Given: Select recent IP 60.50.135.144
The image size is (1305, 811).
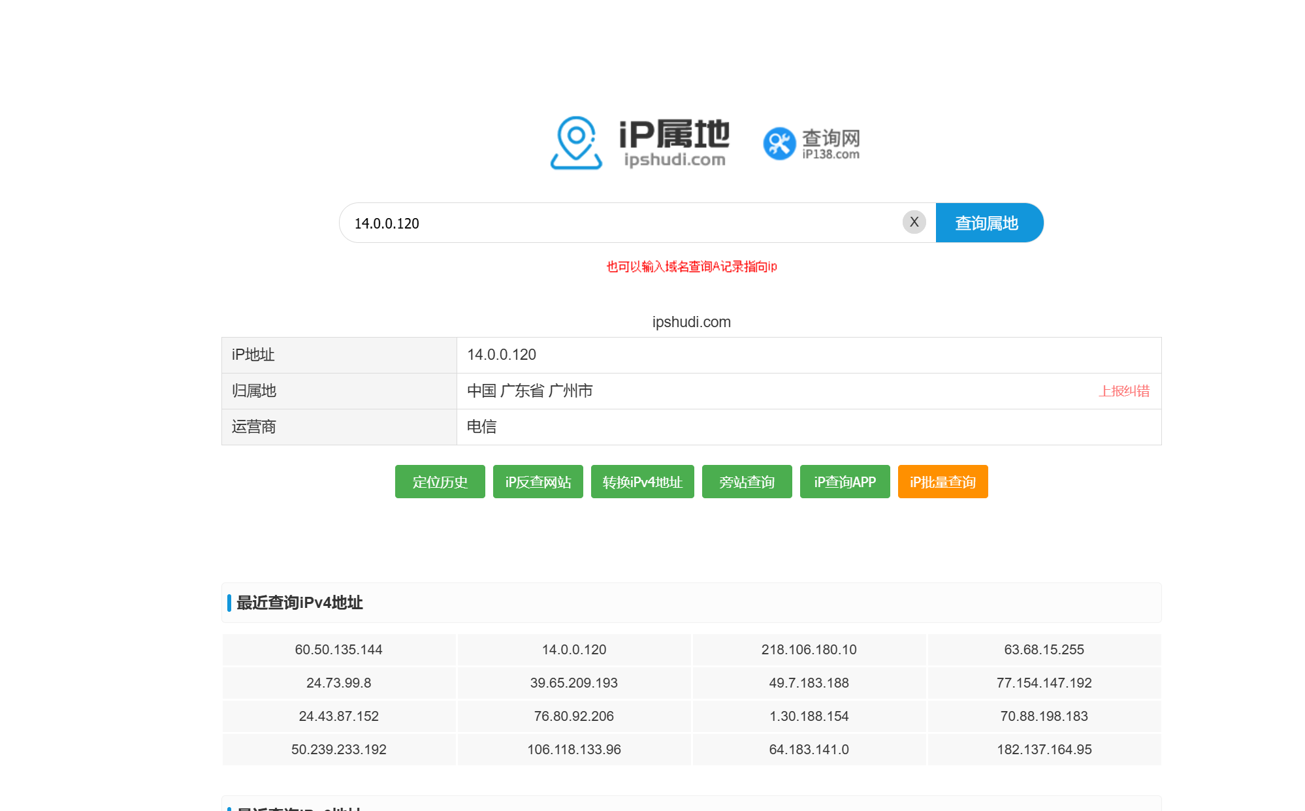Looking at the screenshot, I should click(x=338, y=650).
